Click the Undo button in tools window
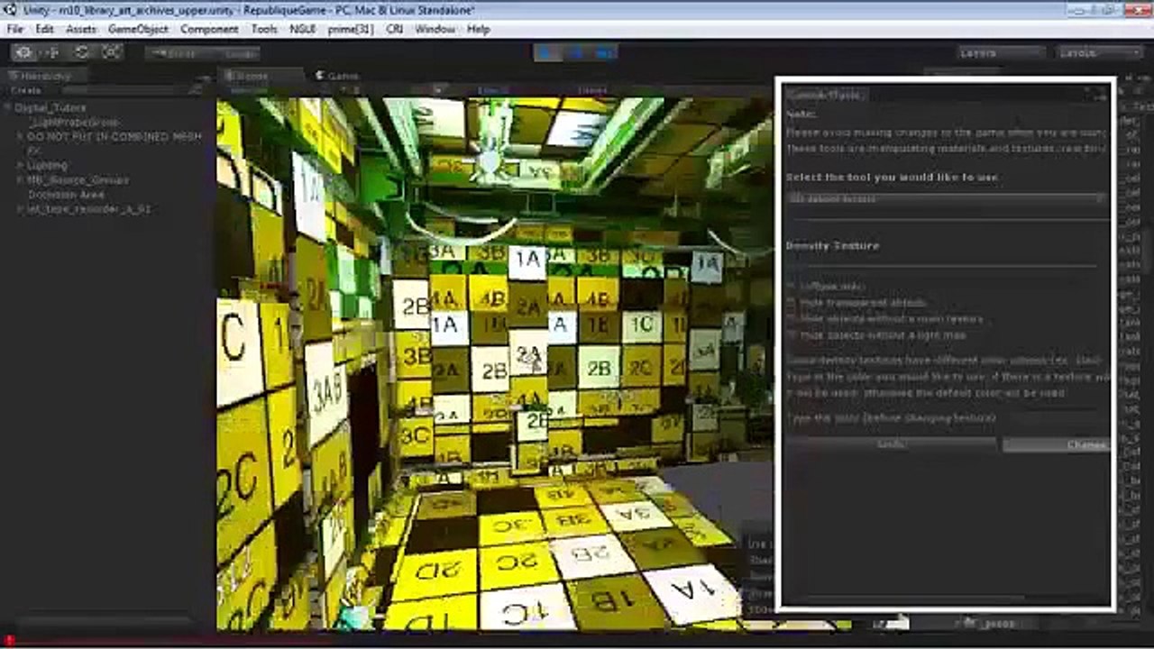Viewport: 1154px width, 649px height. point(892,444)
